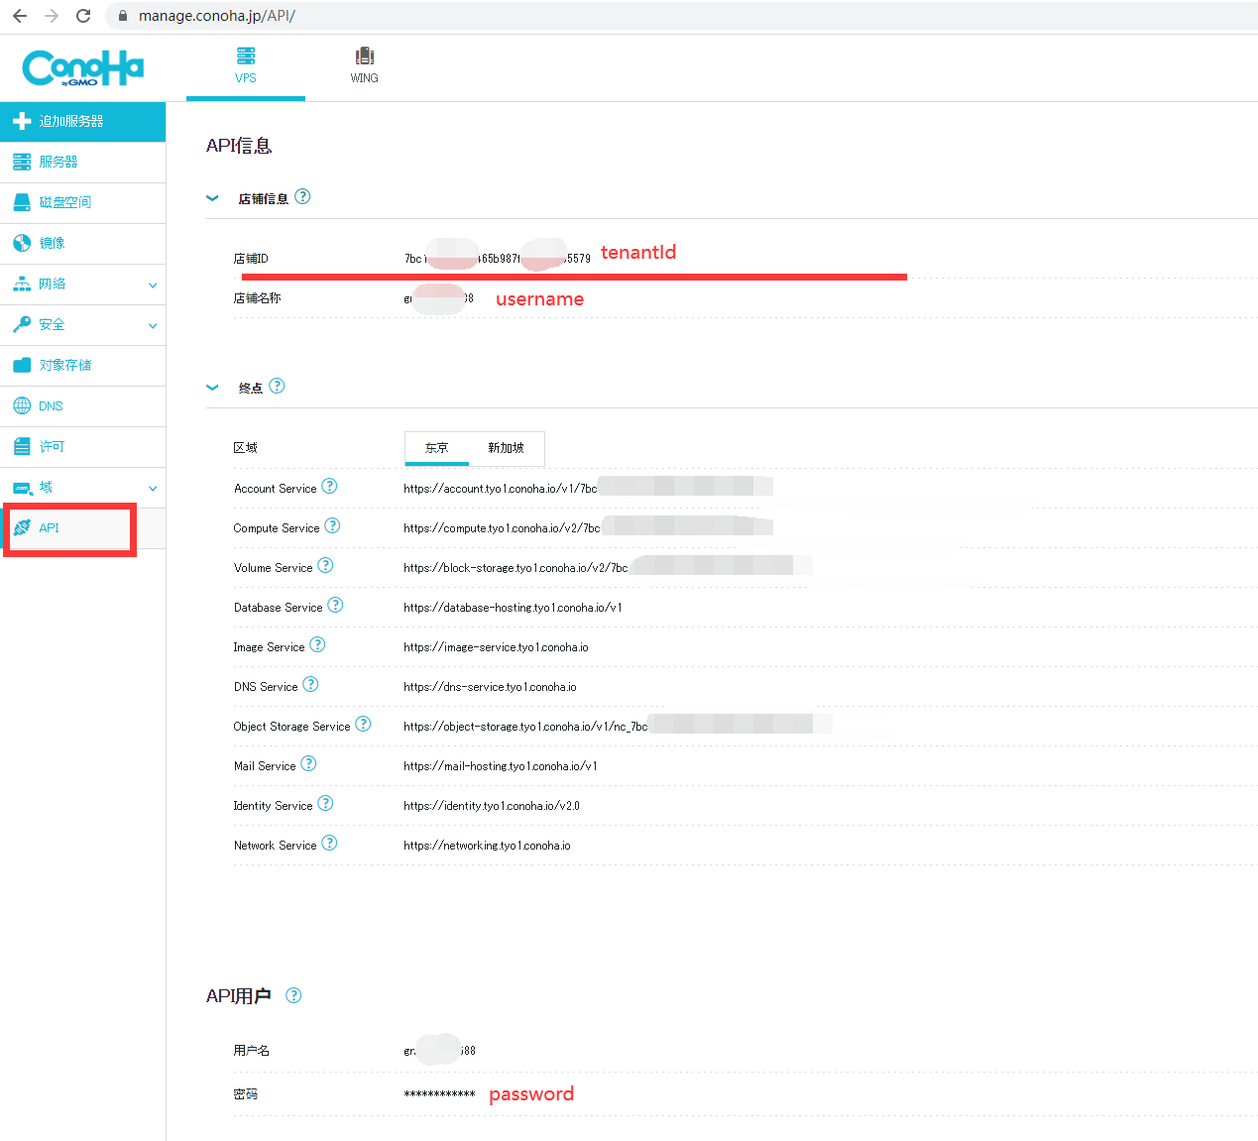This screenshot has width=1258, height=1141.
Task: Click the ConoHa logo
Action: click(x=83, y=68)
